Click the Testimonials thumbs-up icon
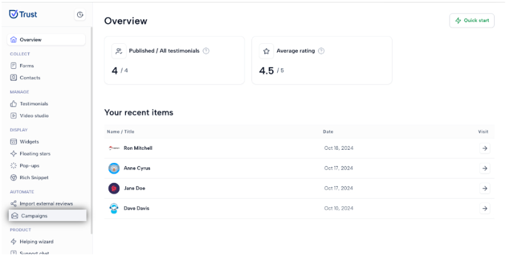The image size is (506, 255). 14,103
